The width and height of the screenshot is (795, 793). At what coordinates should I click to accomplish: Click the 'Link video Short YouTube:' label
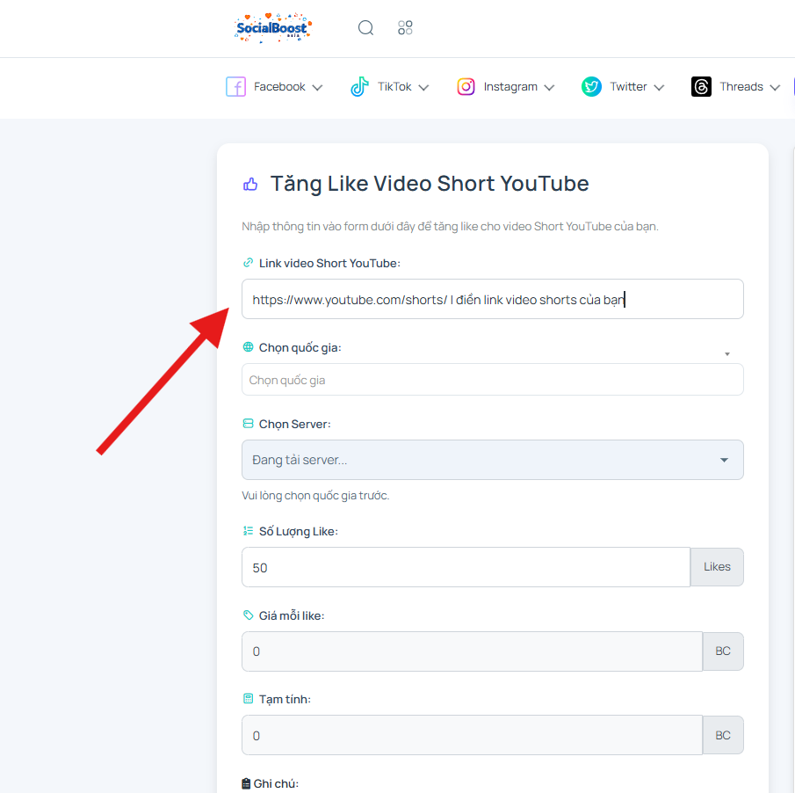pos(329,264)
